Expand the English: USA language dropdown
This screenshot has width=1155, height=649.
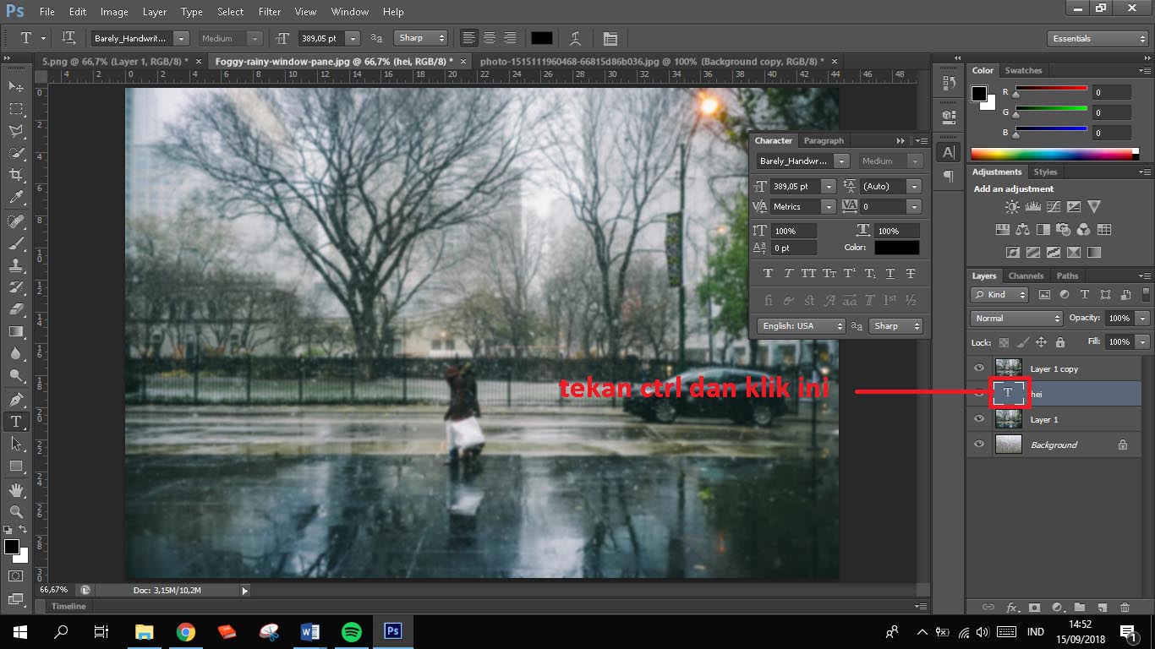point(800,326)
